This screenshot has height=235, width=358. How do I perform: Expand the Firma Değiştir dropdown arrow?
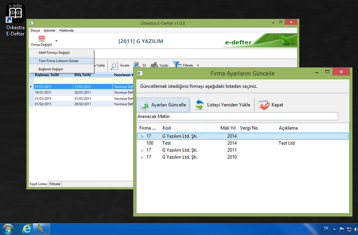pyautogui.click(x=57, y=41)
